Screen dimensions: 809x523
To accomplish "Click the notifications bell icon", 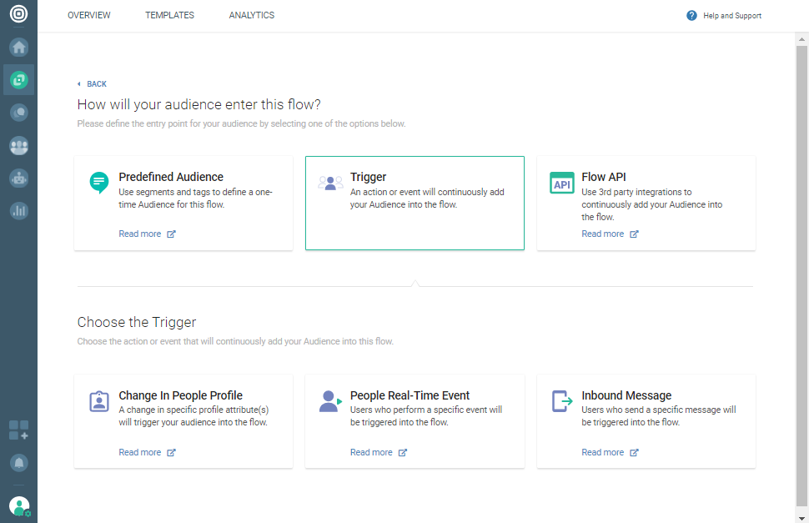I will (x=18, y=462).
